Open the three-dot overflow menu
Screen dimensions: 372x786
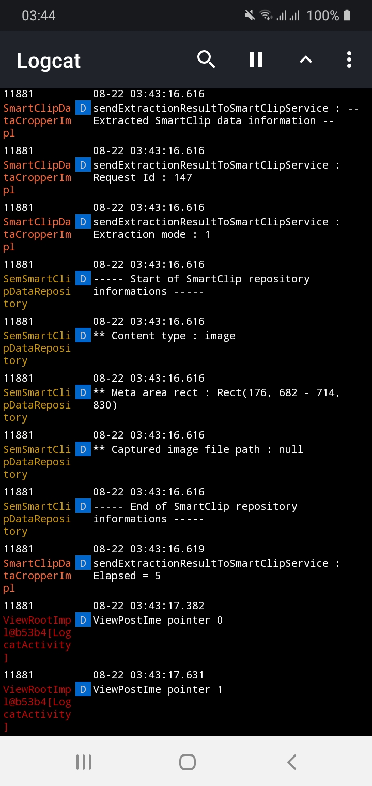click(349, 59)
